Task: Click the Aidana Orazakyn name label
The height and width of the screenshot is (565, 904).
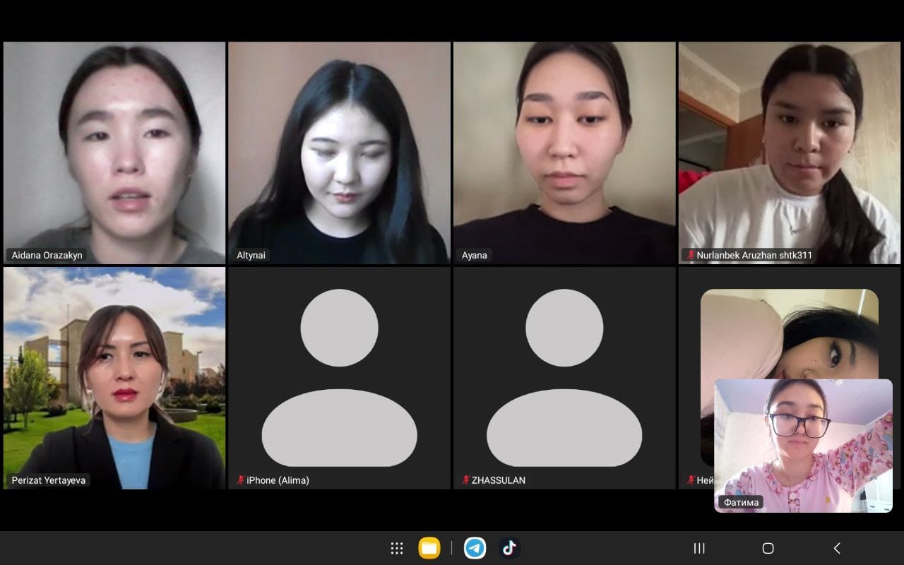Action: (x=47, y=255)
